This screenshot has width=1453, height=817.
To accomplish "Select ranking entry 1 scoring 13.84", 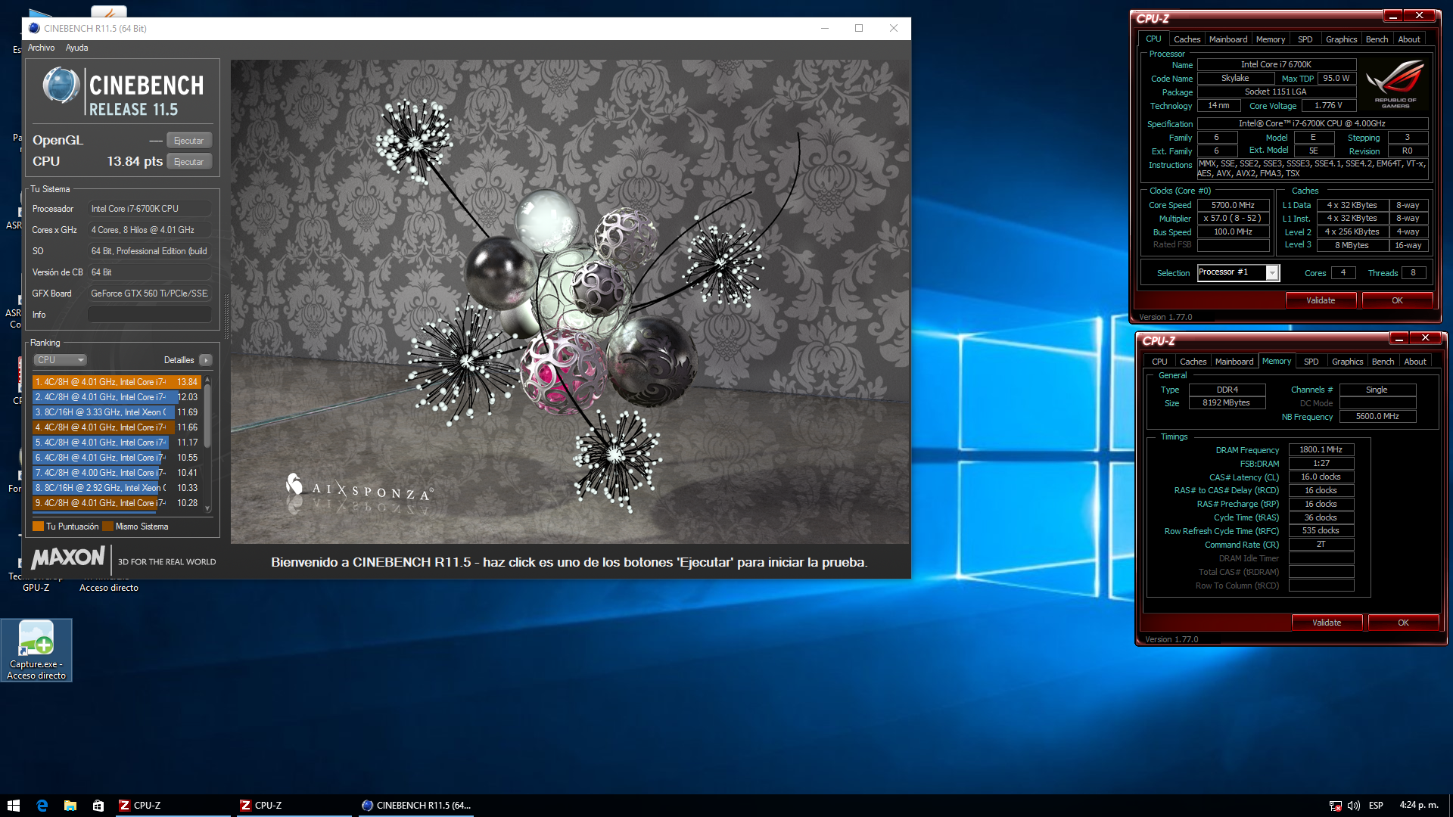I will [117, 382].
